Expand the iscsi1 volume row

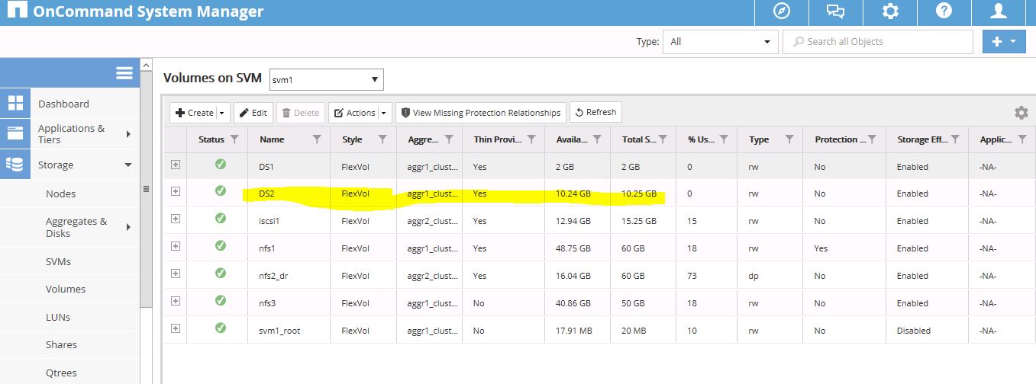(x=176, y=219)
